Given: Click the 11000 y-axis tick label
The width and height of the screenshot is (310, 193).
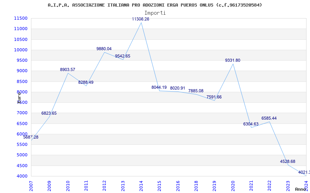Looking at the screenshot, I should click(x=21, y=29).
